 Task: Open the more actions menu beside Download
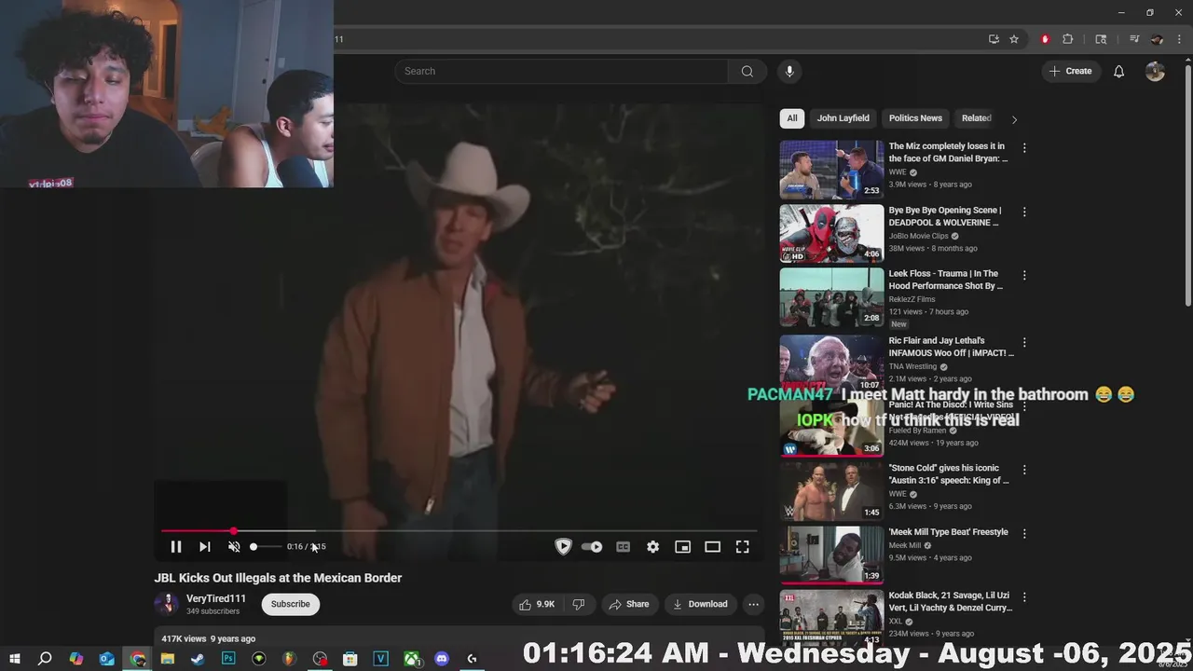tap(754, 604)
